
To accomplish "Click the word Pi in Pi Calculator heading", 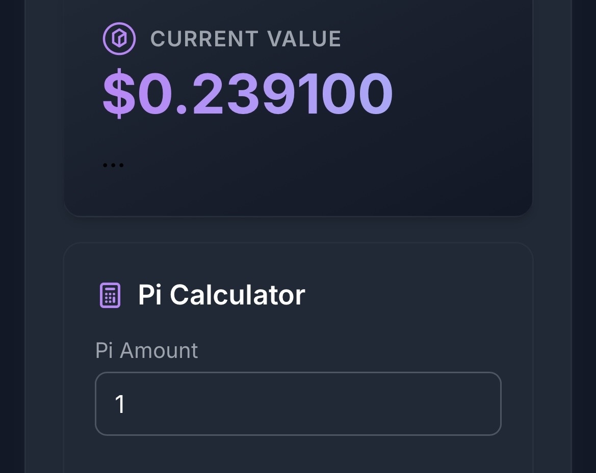I will pos(150,295).
